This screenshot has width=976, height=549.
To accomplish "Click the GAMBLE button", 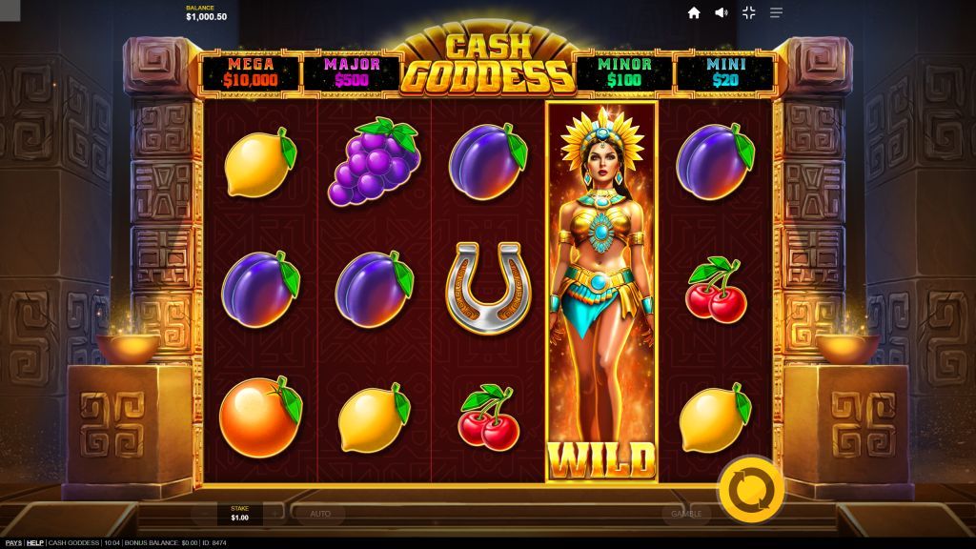I will point(686,514).
